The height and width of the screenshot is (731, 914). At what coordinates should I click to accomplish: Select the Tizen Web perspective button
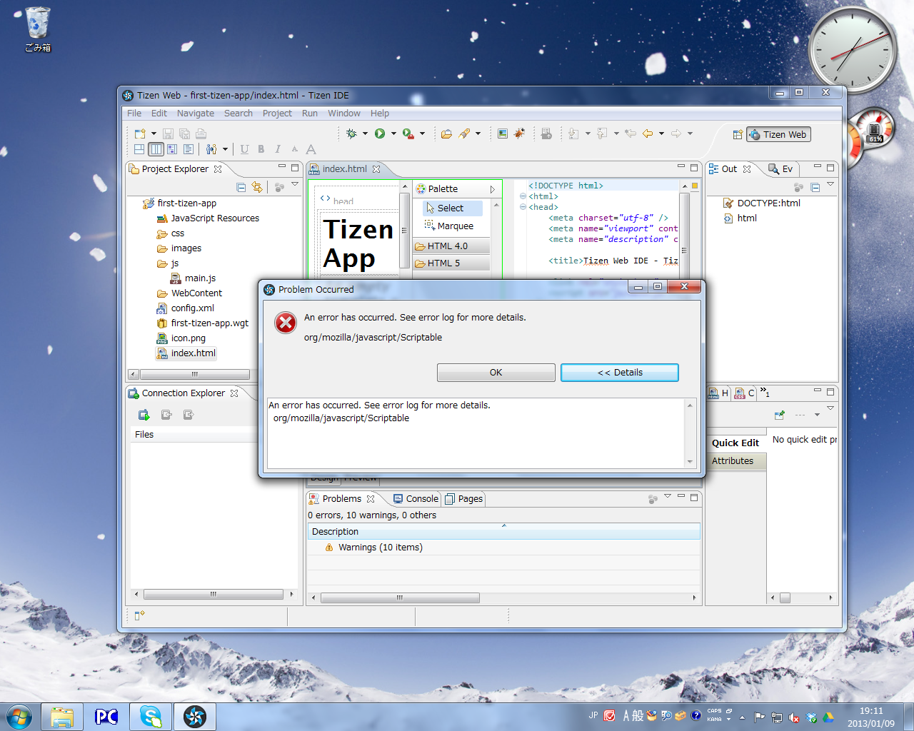click(x=778, y=134)
